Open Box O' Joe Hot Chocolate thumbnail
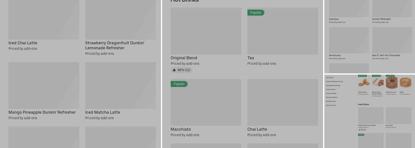Image resolution: width=415 pixels, height=148 pixels. click(392, 40)
